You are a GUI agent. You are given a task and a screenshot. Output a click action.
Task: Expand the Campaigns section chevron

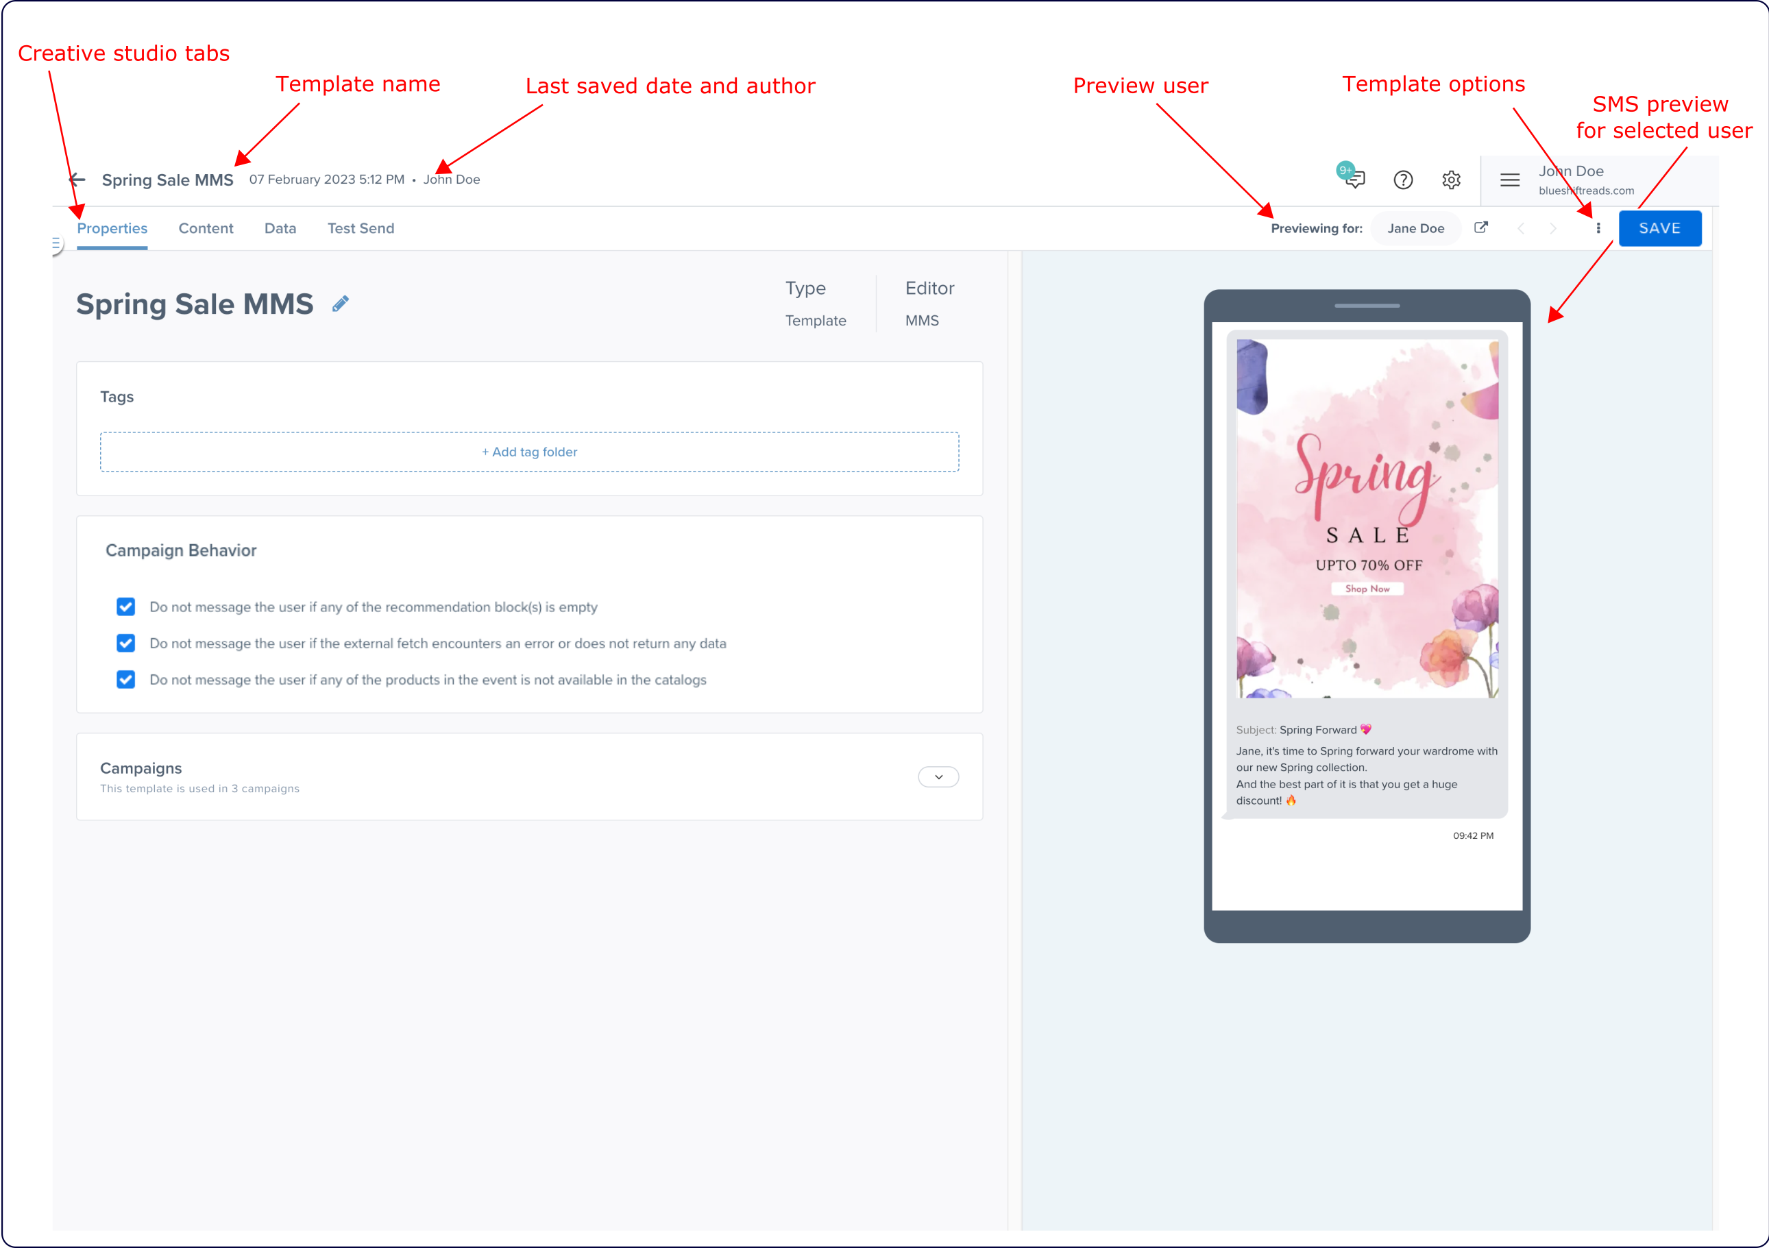938,776
